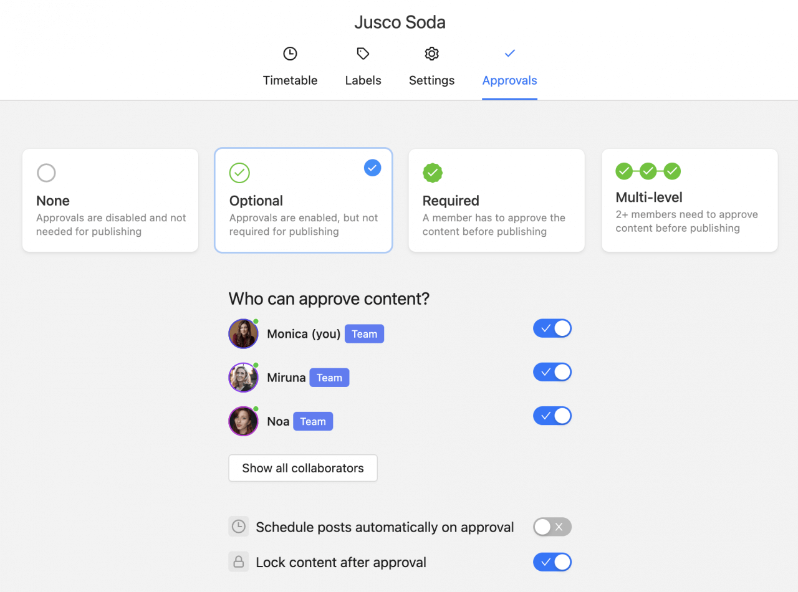The height and width of the screenshot is (592, 798).
Task: Select the Required approval mode
Action: click(496, 200)
